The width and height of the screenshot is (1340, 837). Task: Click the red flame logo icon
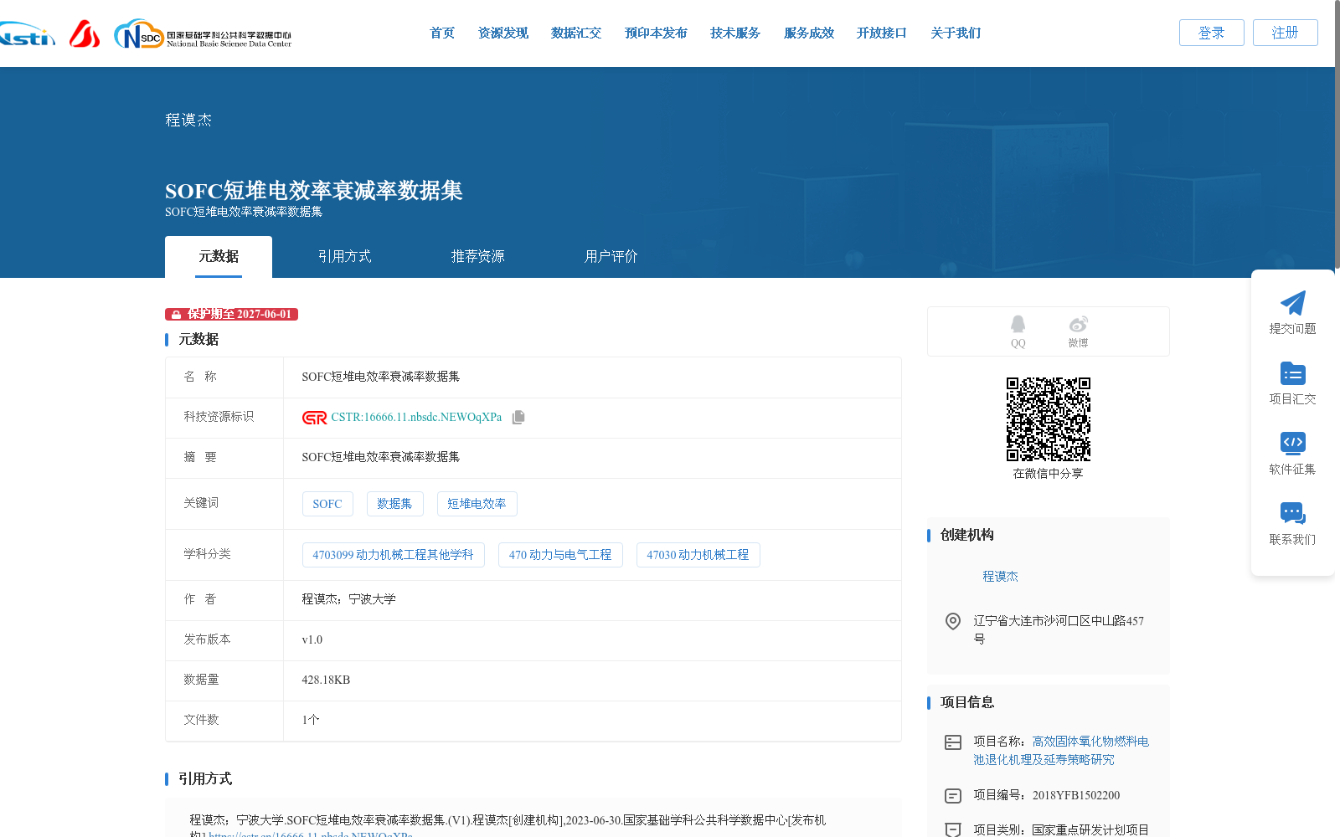[x=85, y=33]
